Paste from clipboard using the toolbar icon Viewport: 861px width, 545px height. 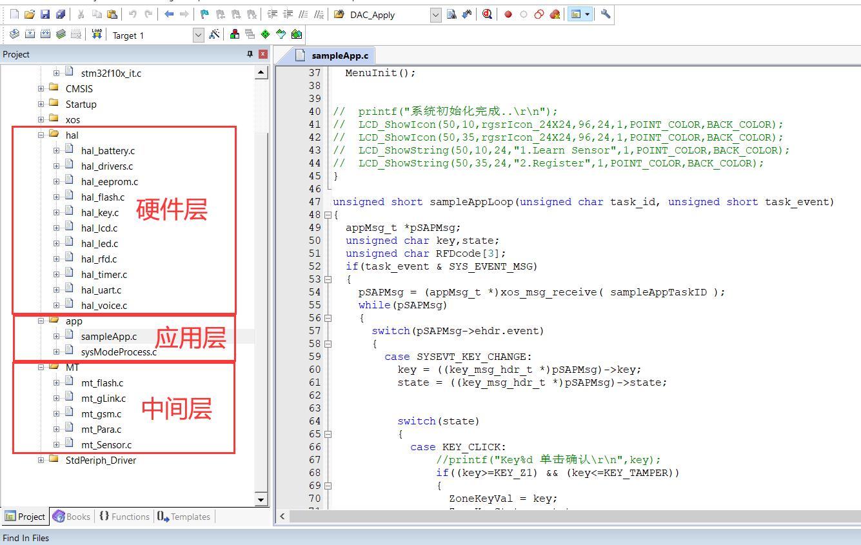point(112,14)
